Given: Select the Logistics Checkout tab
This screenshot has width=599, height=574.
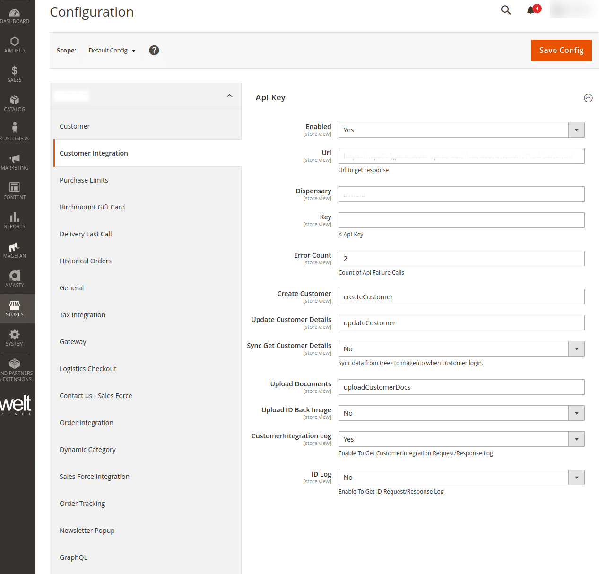Looking at the screenshot, I should click(146, 369).
